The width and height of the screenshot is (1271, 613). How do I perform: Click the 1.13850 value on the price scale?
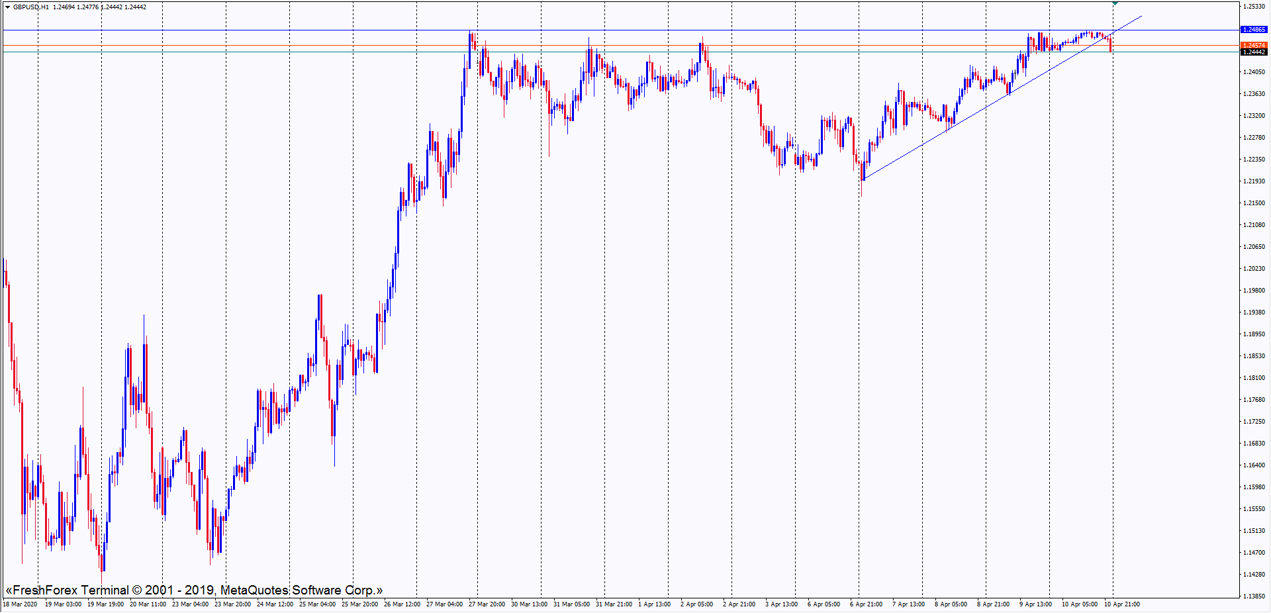(x=1254, y=596)
